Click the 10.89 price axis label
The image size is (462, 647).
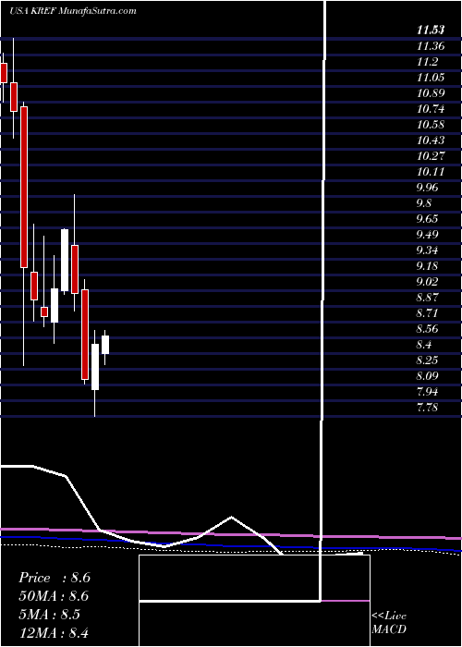pos(431,92)
